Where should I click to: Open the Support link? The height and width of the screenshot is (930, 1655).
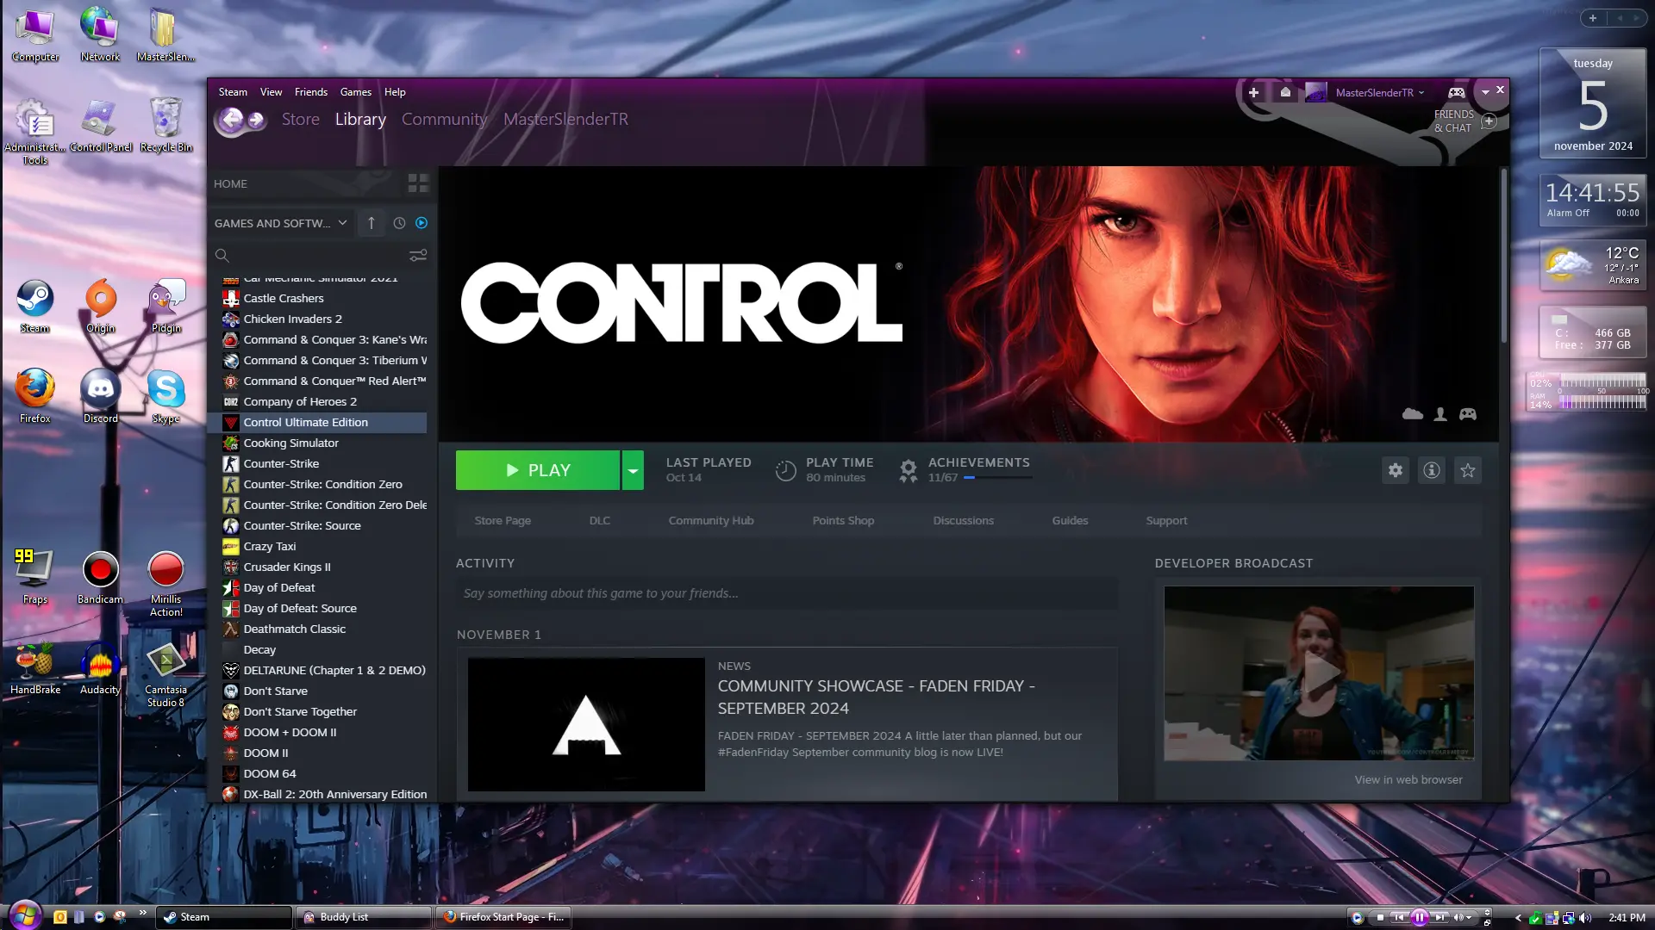coord(1166,521)
